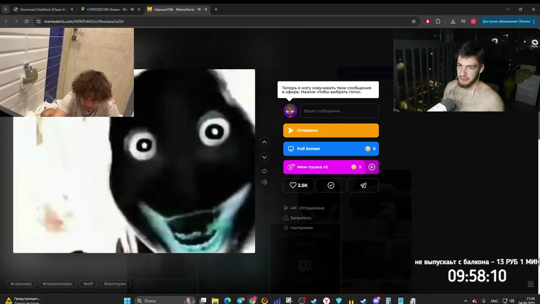Screen dimensions: 540x304
Task: Close the CHIPSOED196 Stream tab
Action: pos(138,9)
